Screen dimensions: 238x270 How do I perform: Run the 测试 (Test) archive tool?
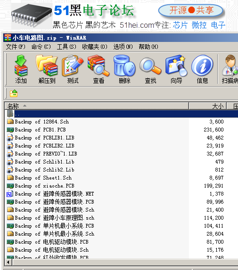pos(73,69)
